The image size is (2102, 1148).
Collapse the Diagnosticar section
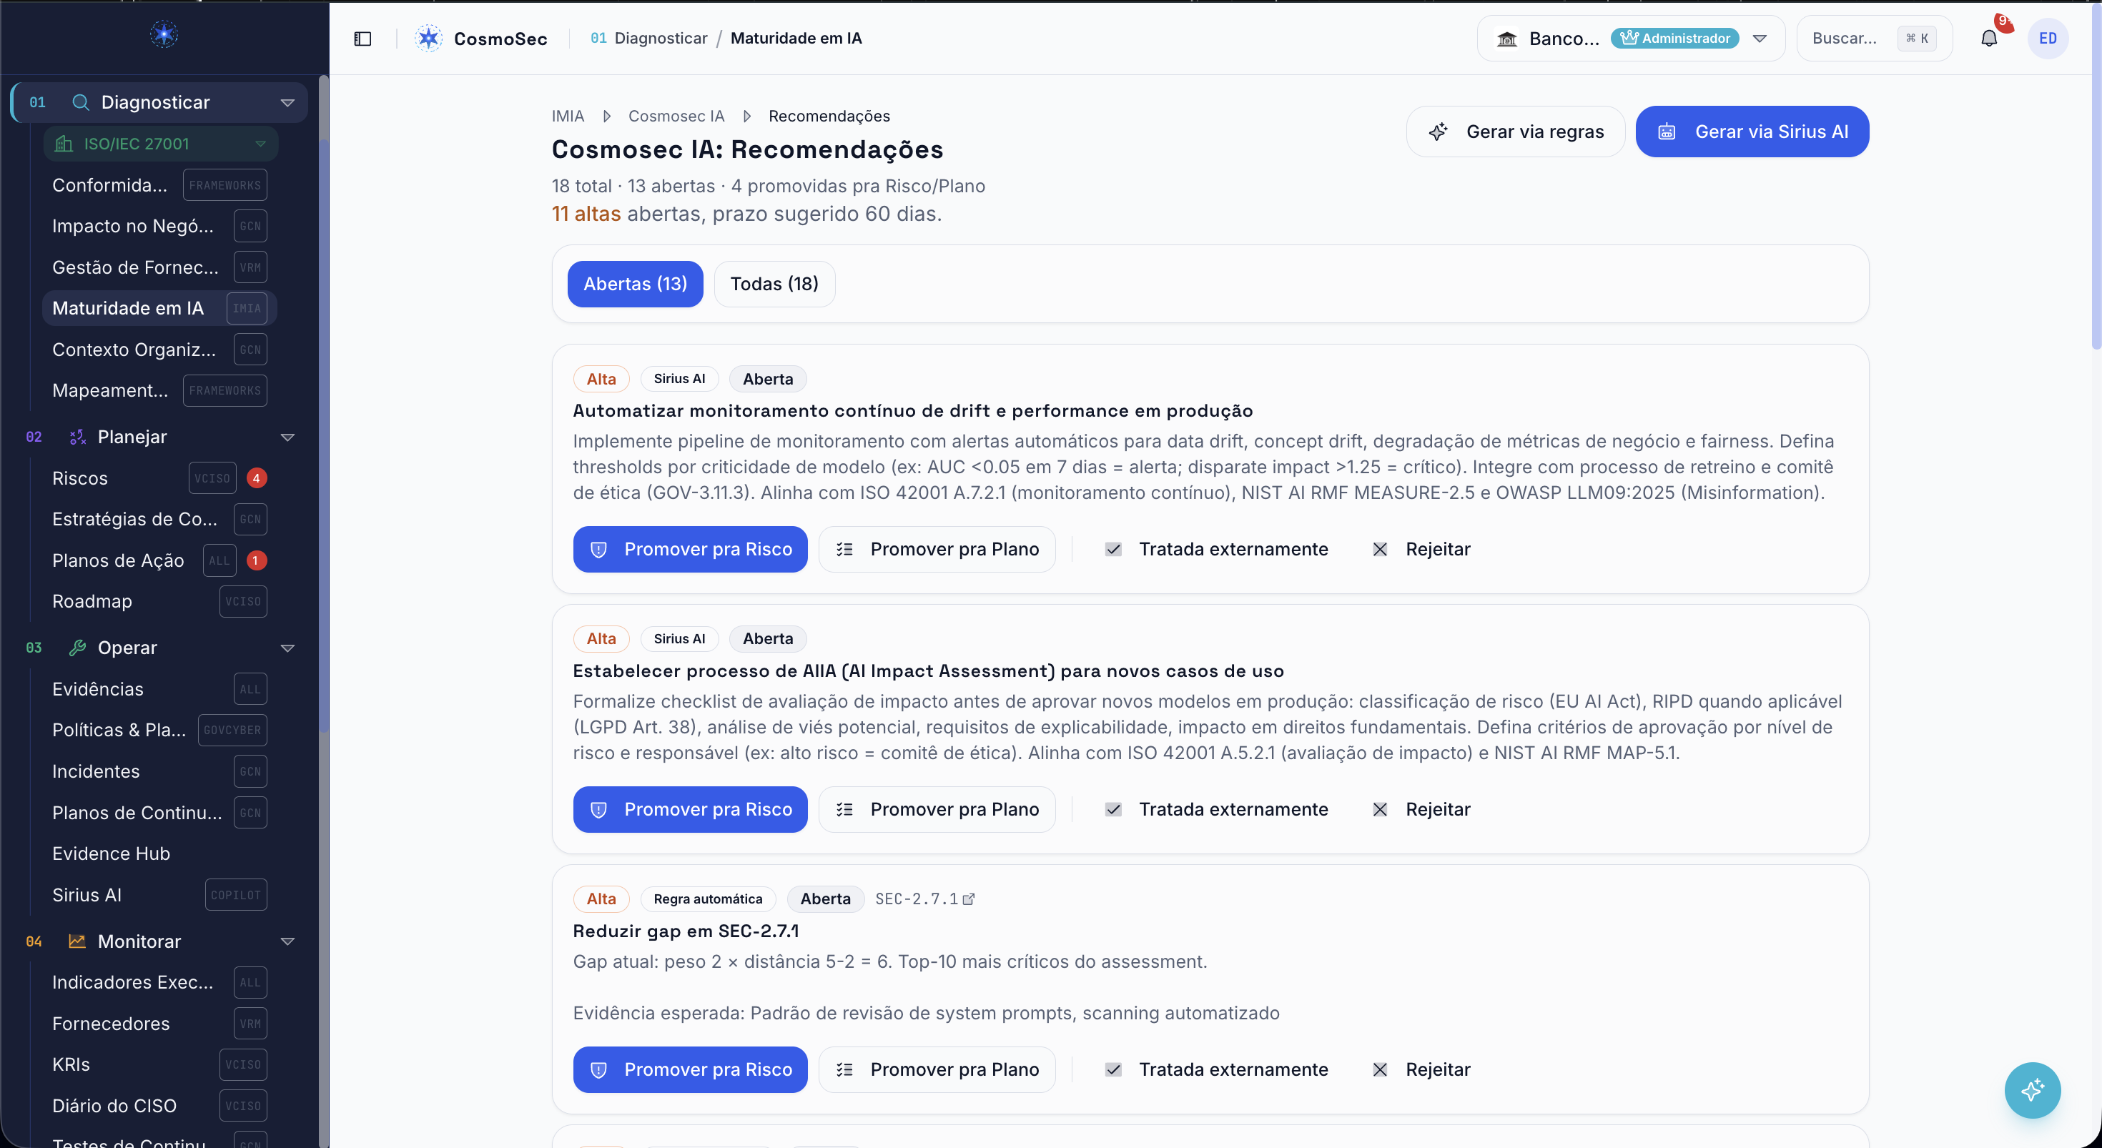tap(287, 103)
